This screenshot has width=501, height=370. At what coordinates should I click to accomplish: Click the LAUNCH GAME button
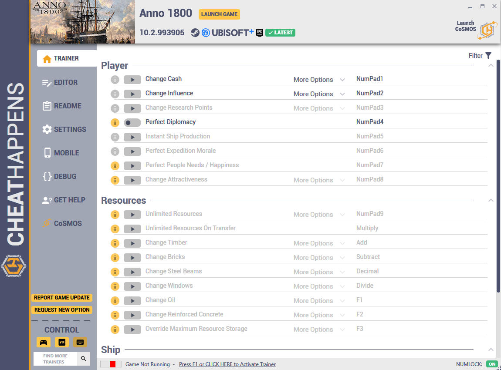[219, 14]
